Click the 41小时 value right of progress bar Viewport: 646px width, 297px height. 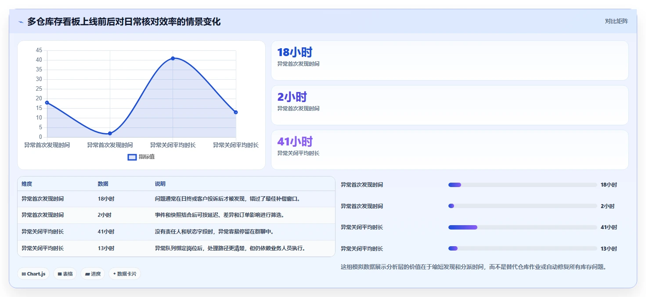click(609, 227)
